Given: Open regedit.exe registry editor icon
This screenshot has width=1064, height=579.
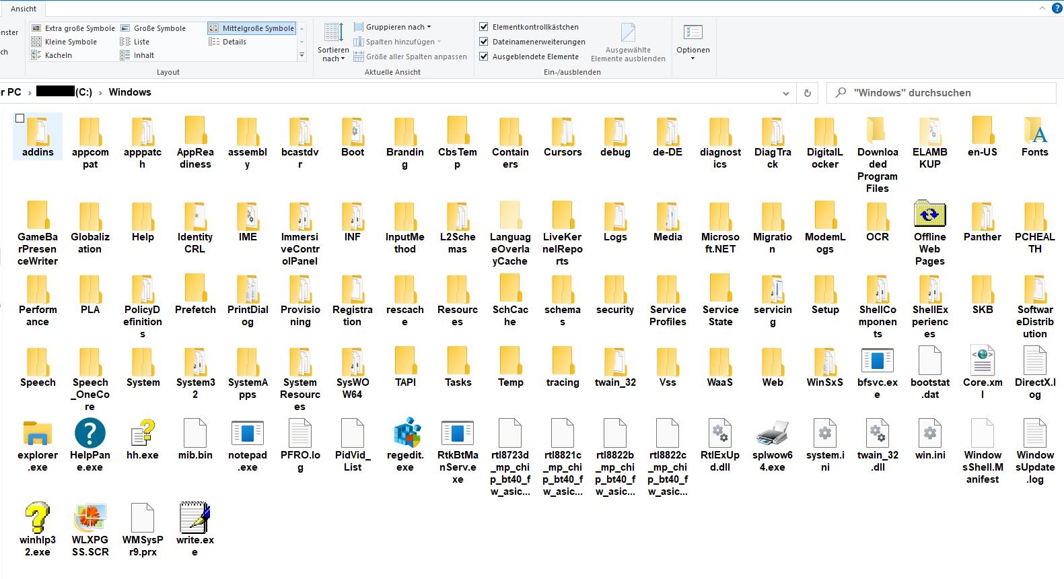Looking at the screenshot, I should (406, 433).
